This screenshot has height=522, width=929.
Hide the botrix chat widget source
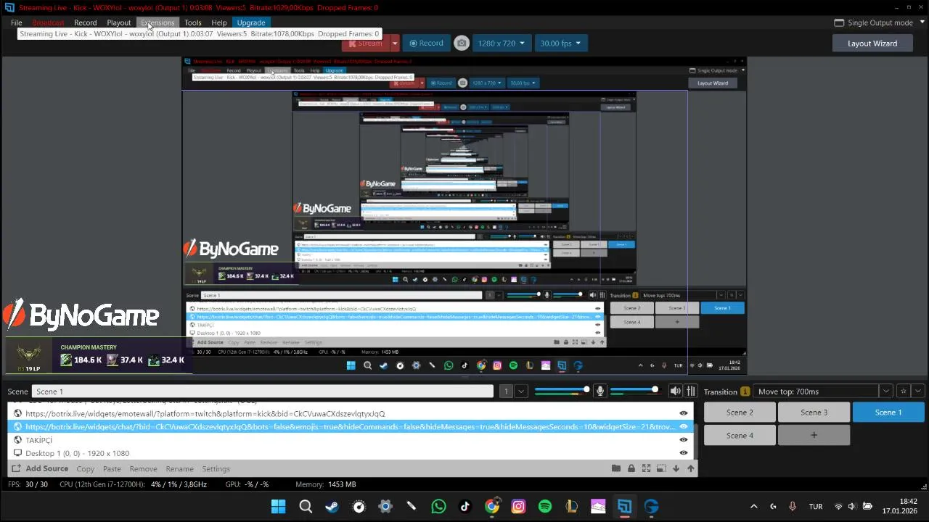tap(683, 426)
